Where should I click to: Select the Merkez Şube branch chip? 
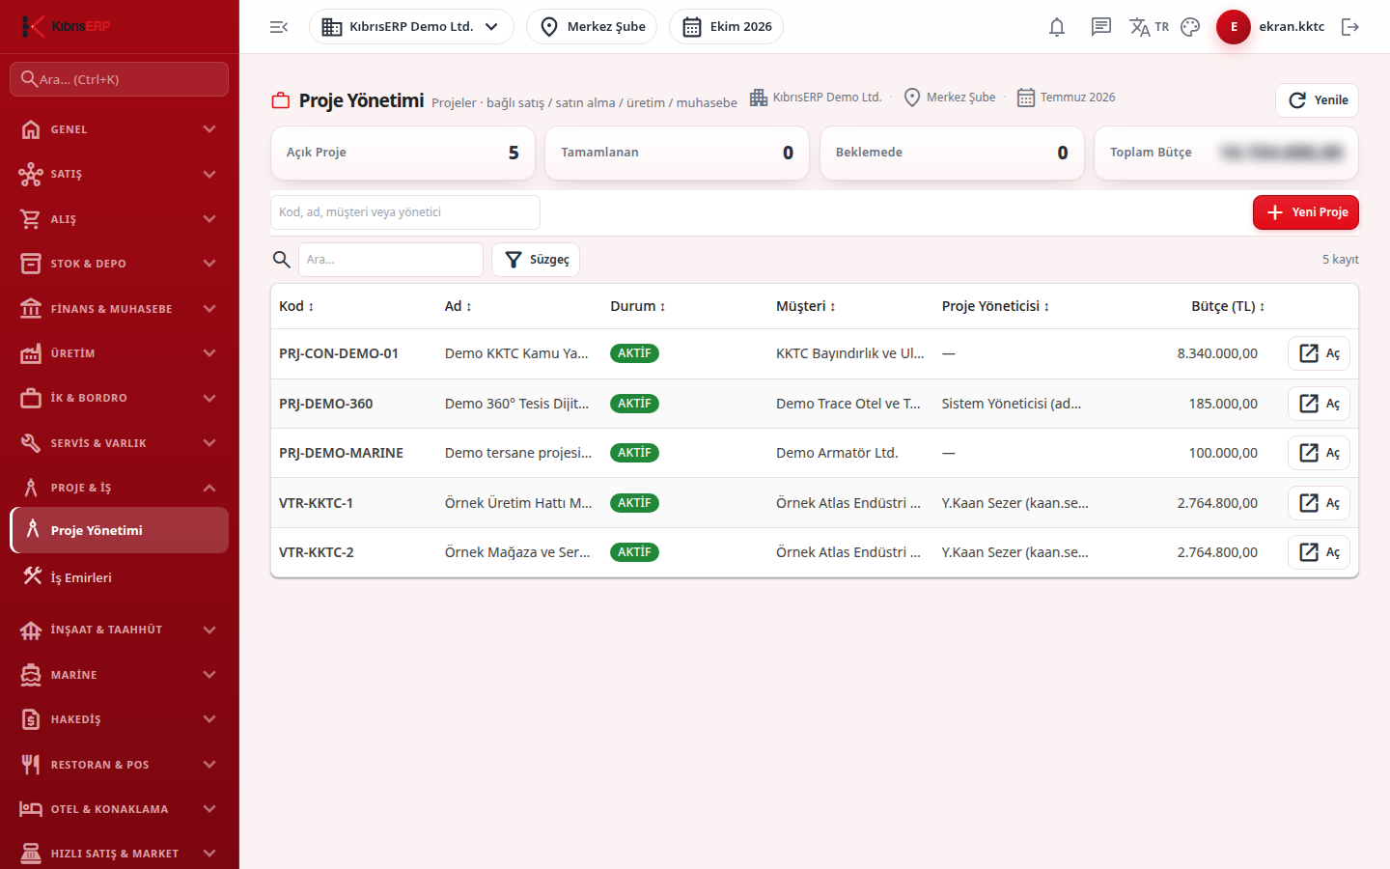click(x=592, y=27)
